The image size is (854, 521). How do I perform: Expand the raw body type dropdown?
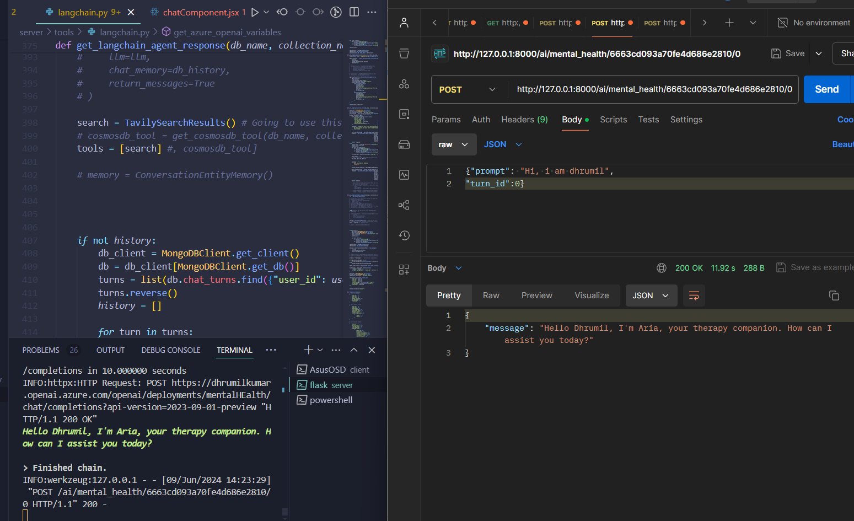454,144
